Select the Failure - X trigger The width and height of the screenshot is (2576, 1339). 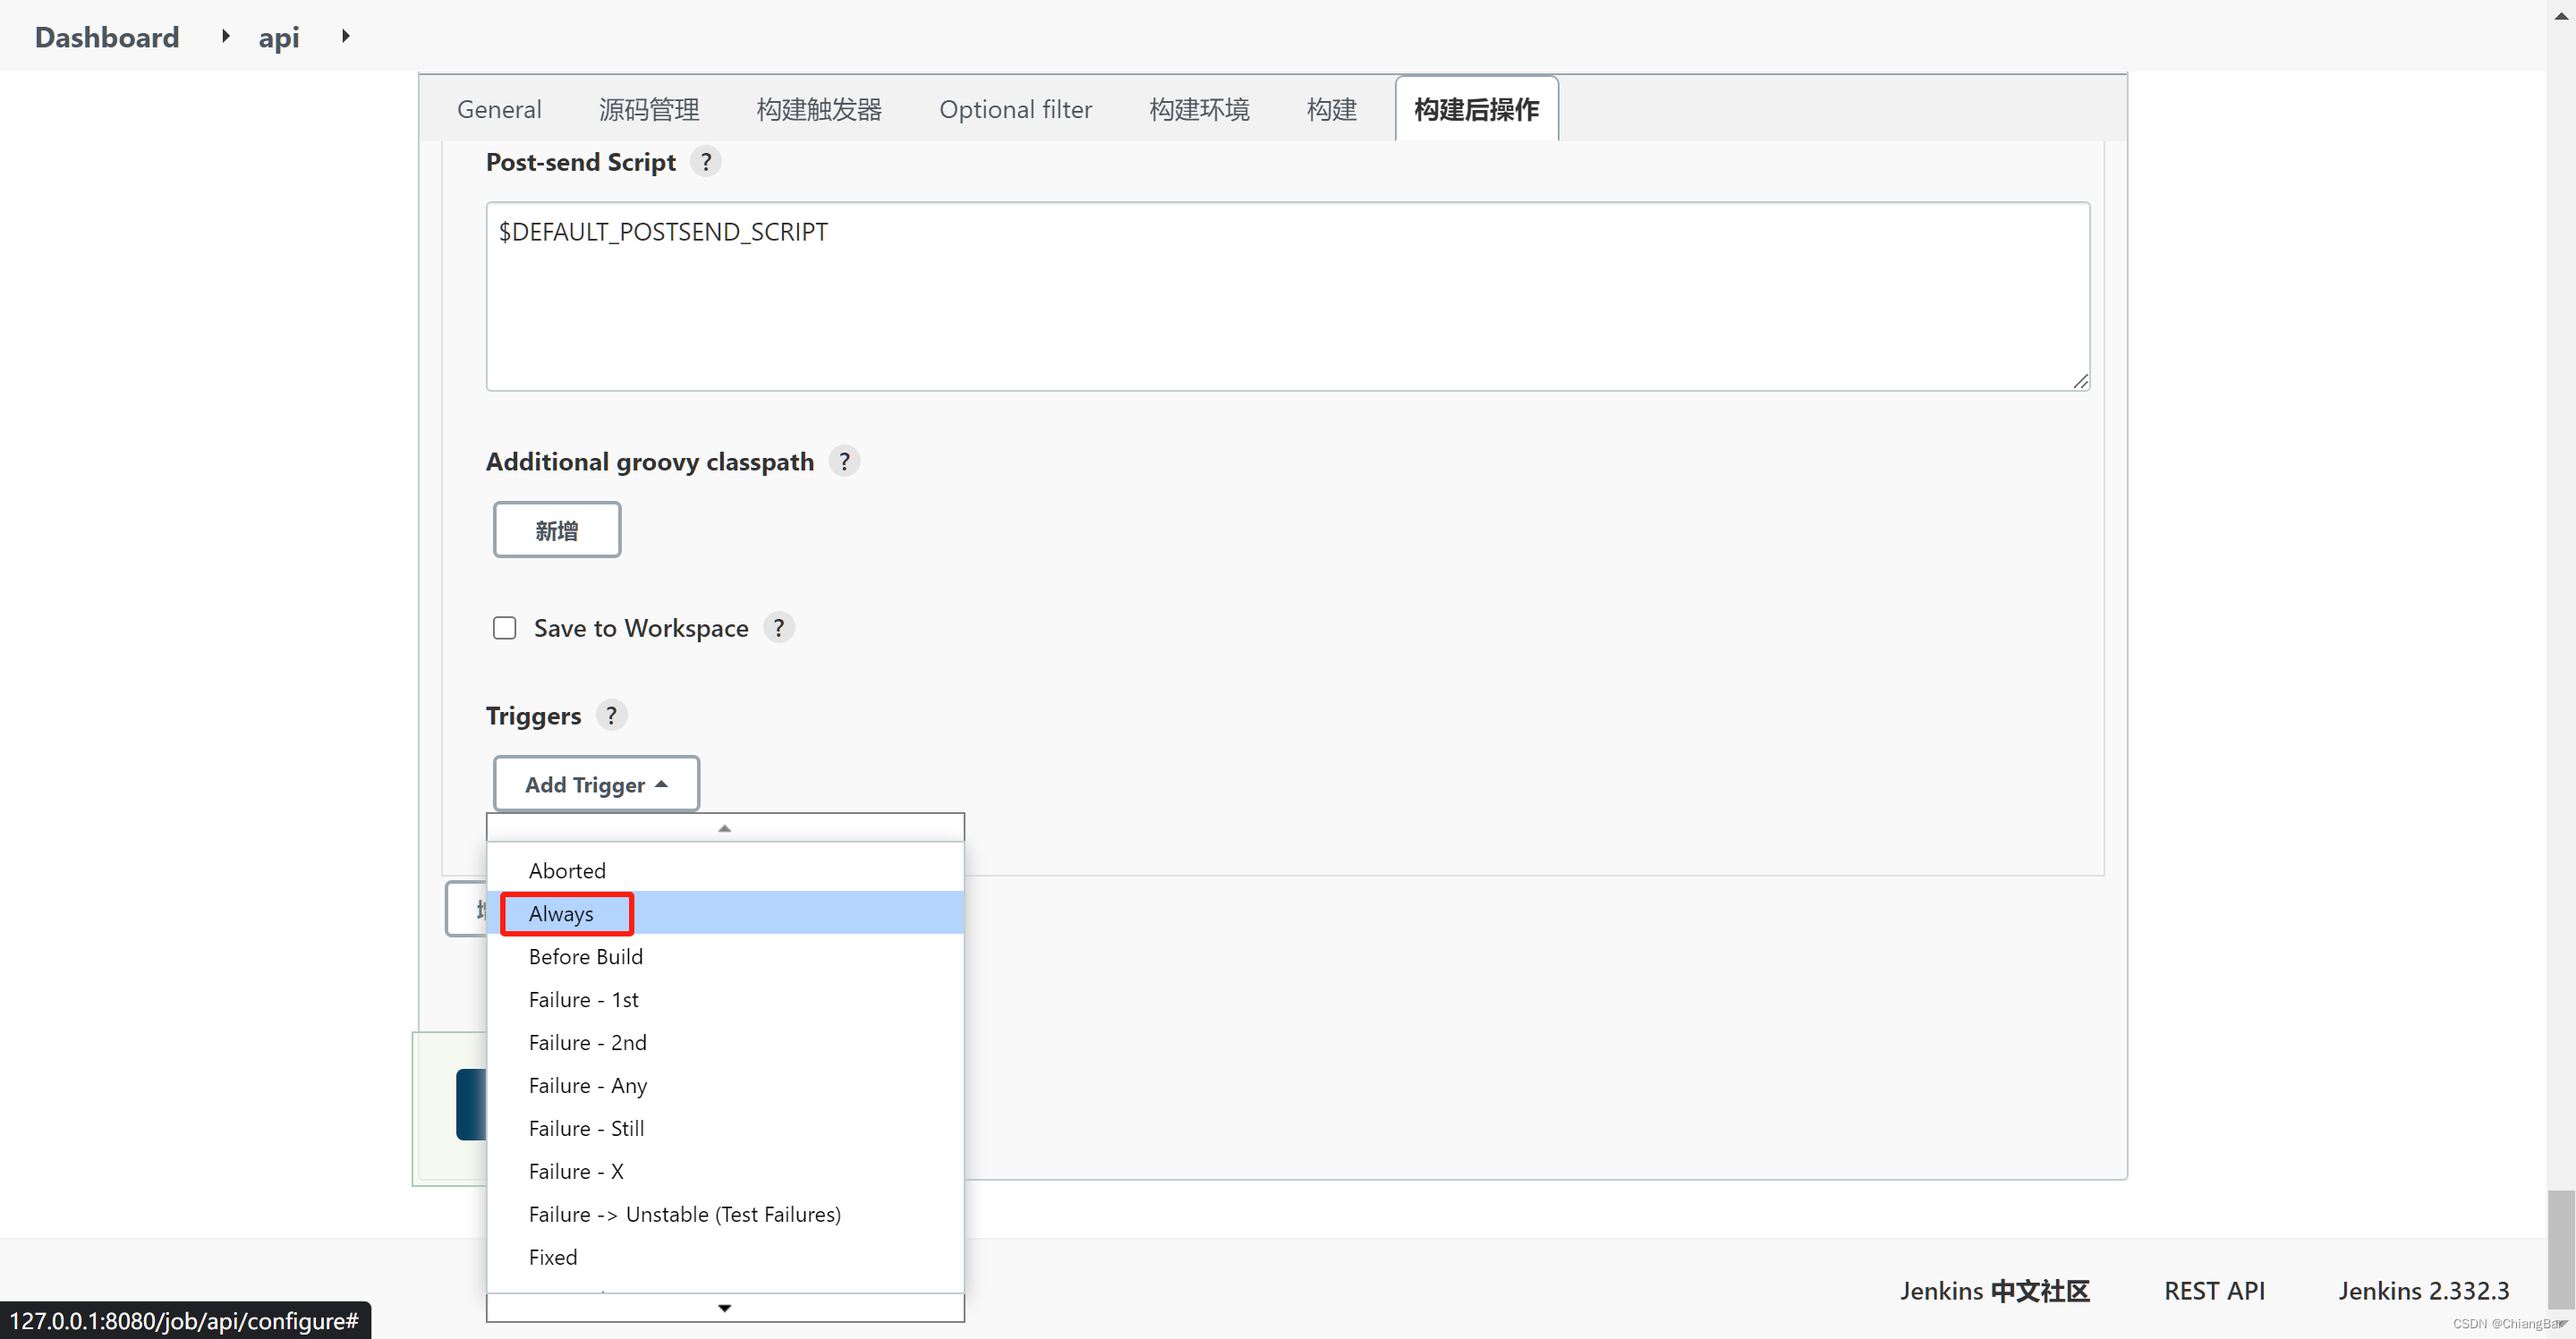point(725,1171)
